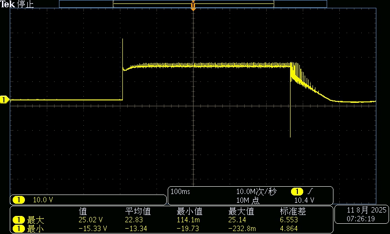Click the rising edge trigger slope icon
Screen dimensions: 390x234
[310, 192]
